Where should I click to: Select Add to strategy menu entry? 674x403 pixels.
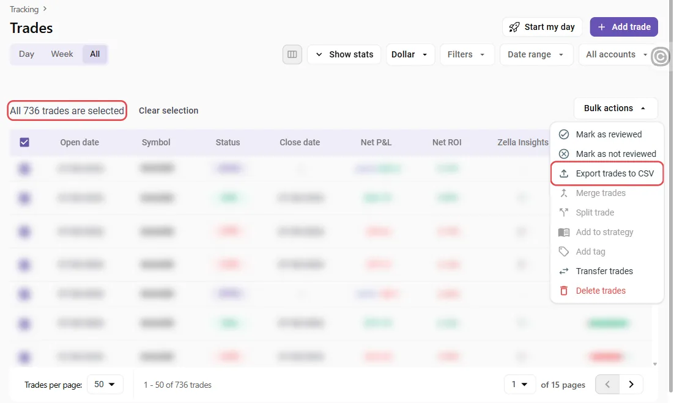point(607,232)
